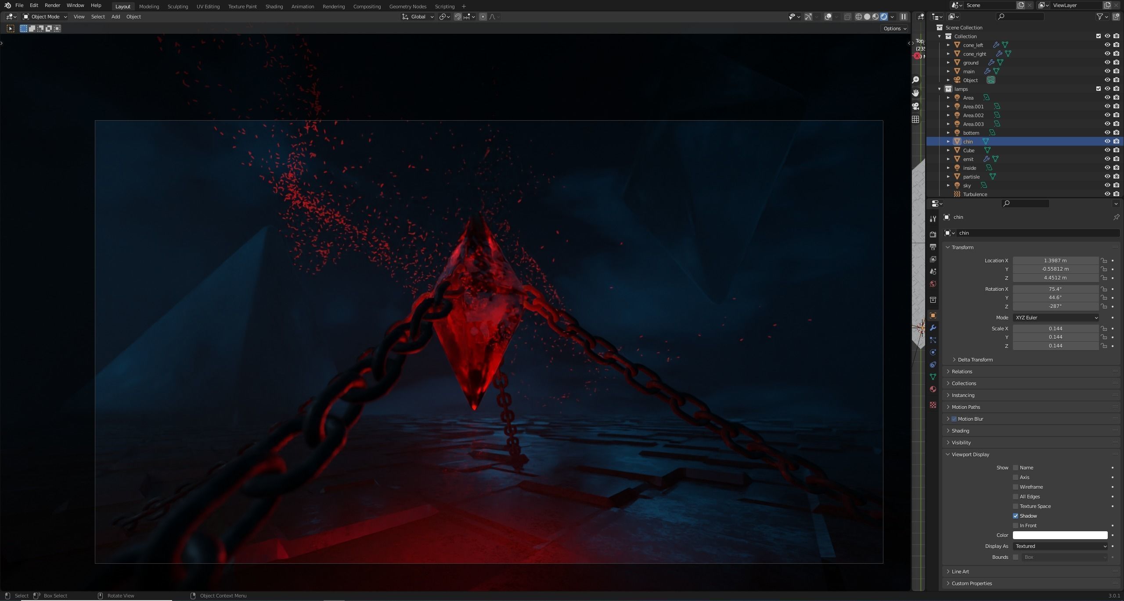The image size is (1124, 601).
Task: Open the Object Constraints properties tab
Action: 933,365
